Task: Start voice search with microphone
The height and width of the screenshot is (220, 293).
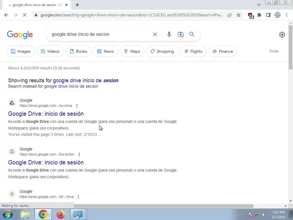Action: (x=169, y=34)
